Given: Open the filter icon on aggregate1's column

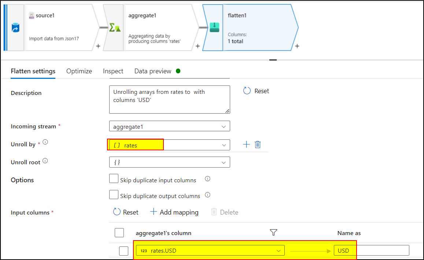Looking at the screenshot, I should tap(273, 232).
